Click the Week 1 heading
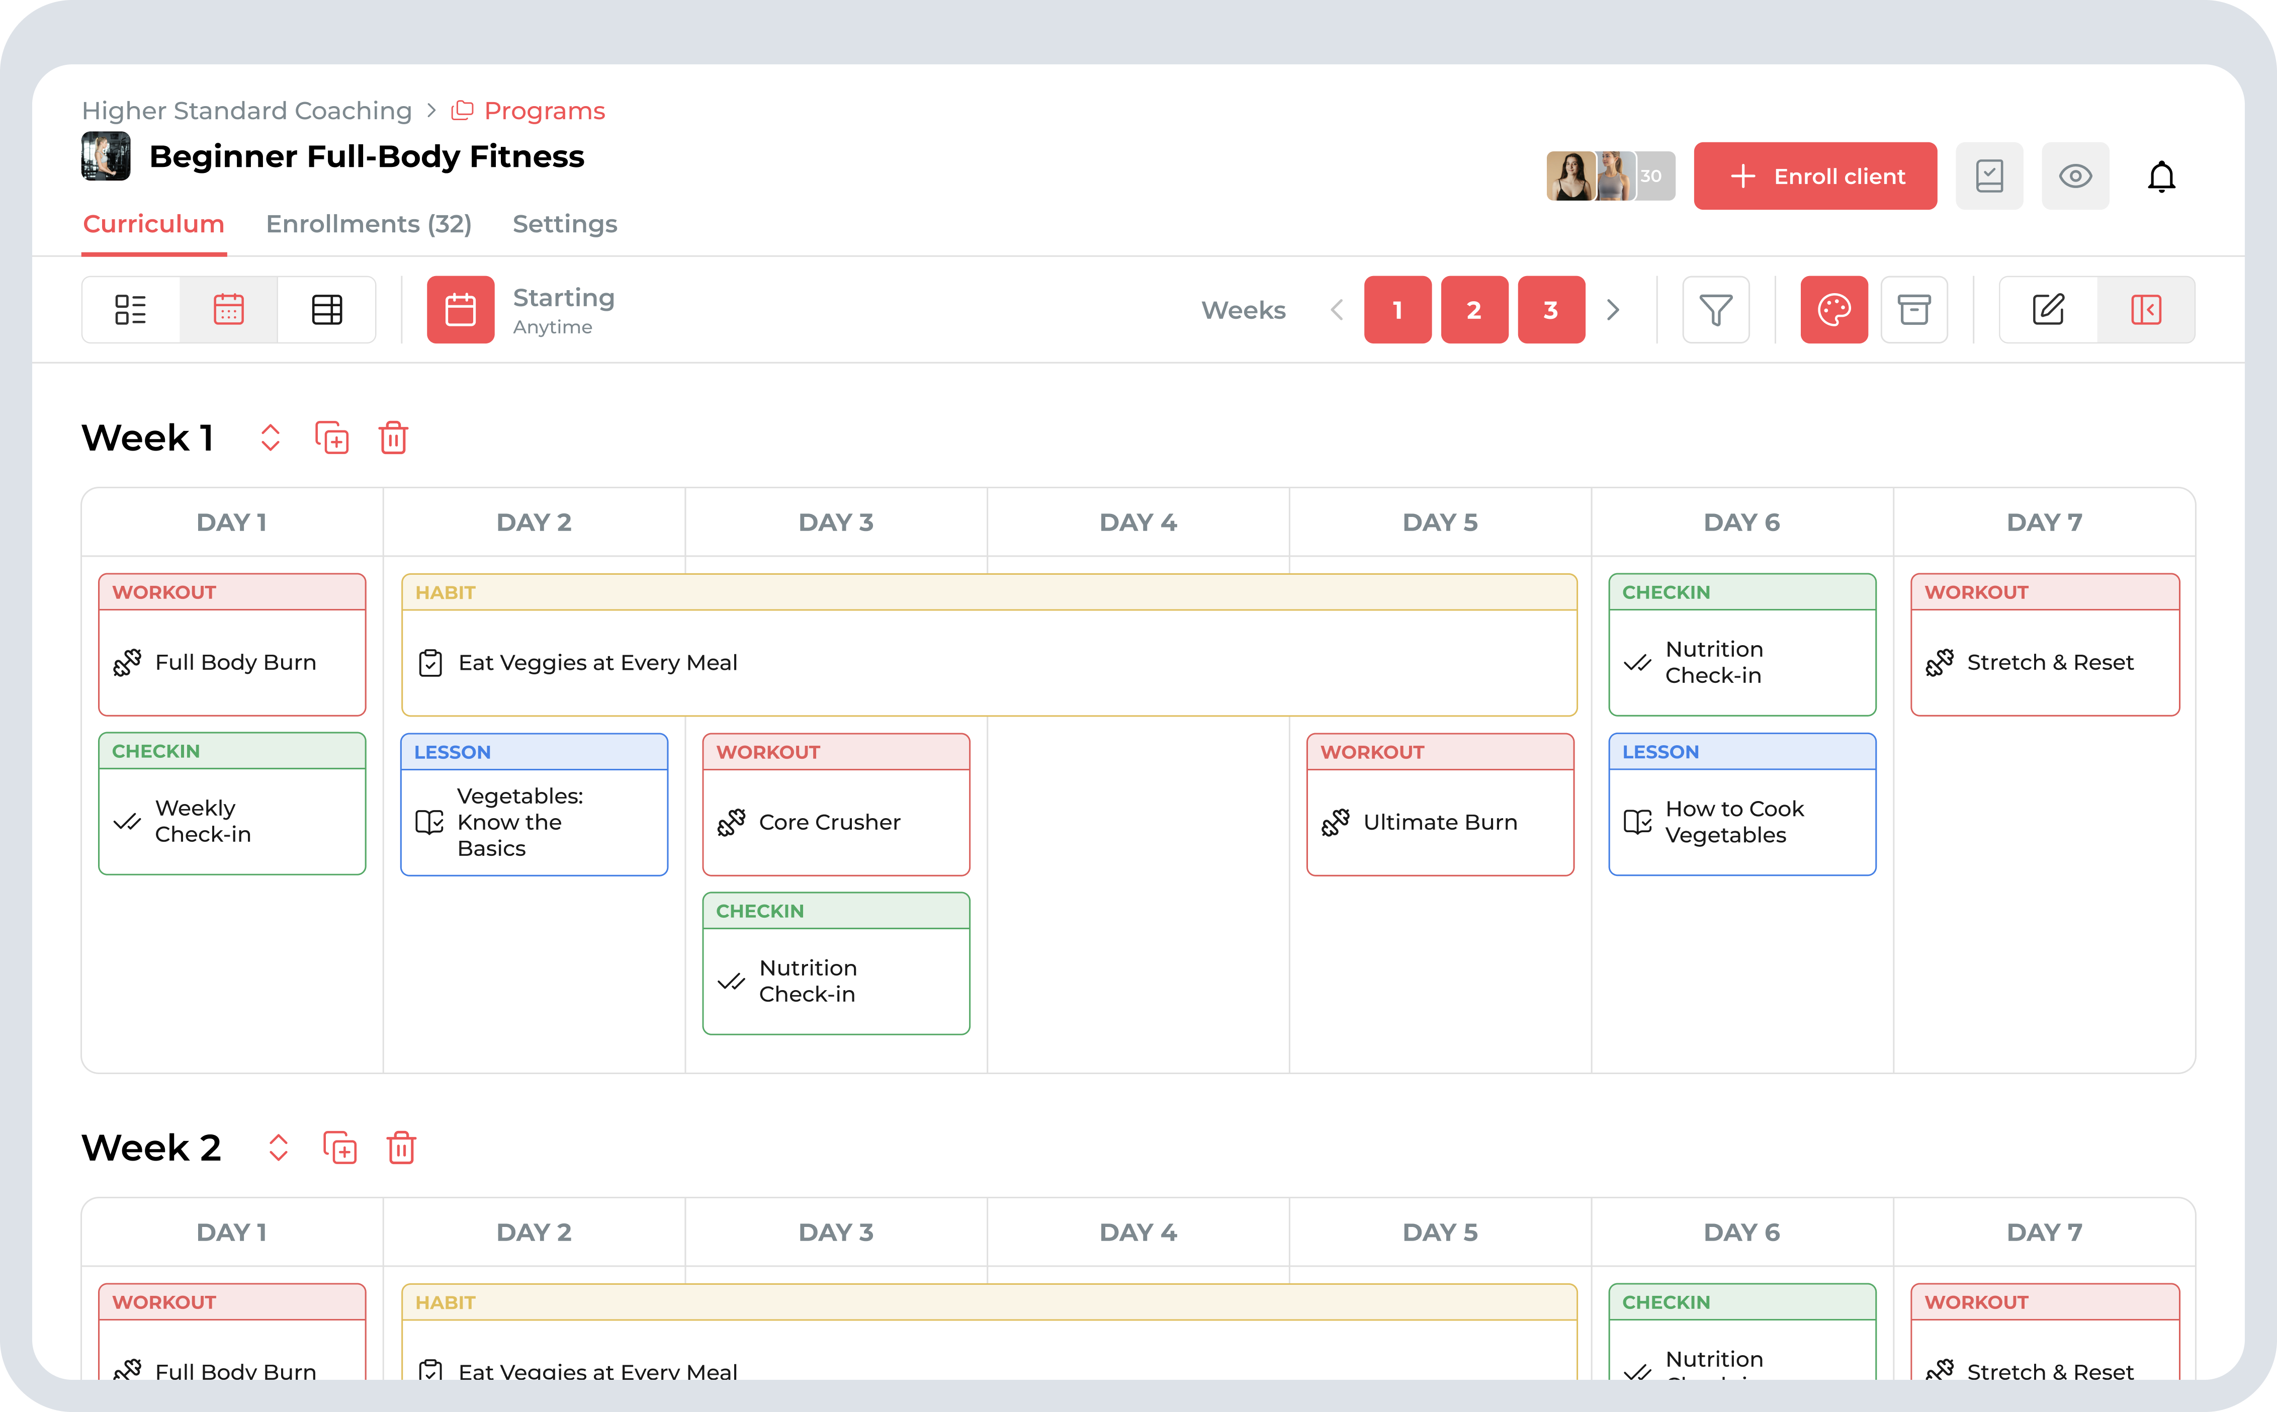Screen dimensions: 2277x1412 [x=148, y=437]
